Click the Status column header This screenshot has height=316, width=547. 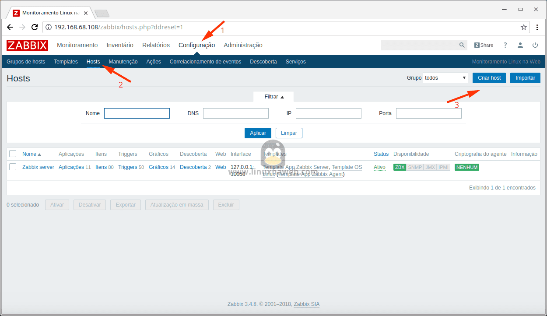click(381, 154)
